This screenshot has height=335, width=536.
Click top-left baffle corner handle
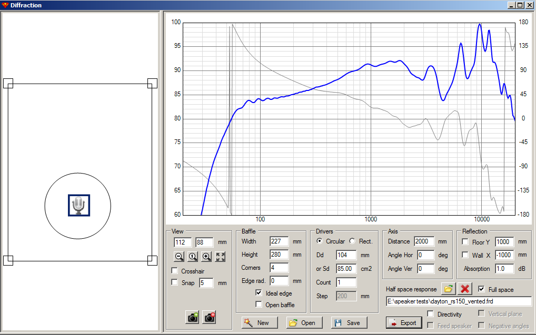(8, 83)
